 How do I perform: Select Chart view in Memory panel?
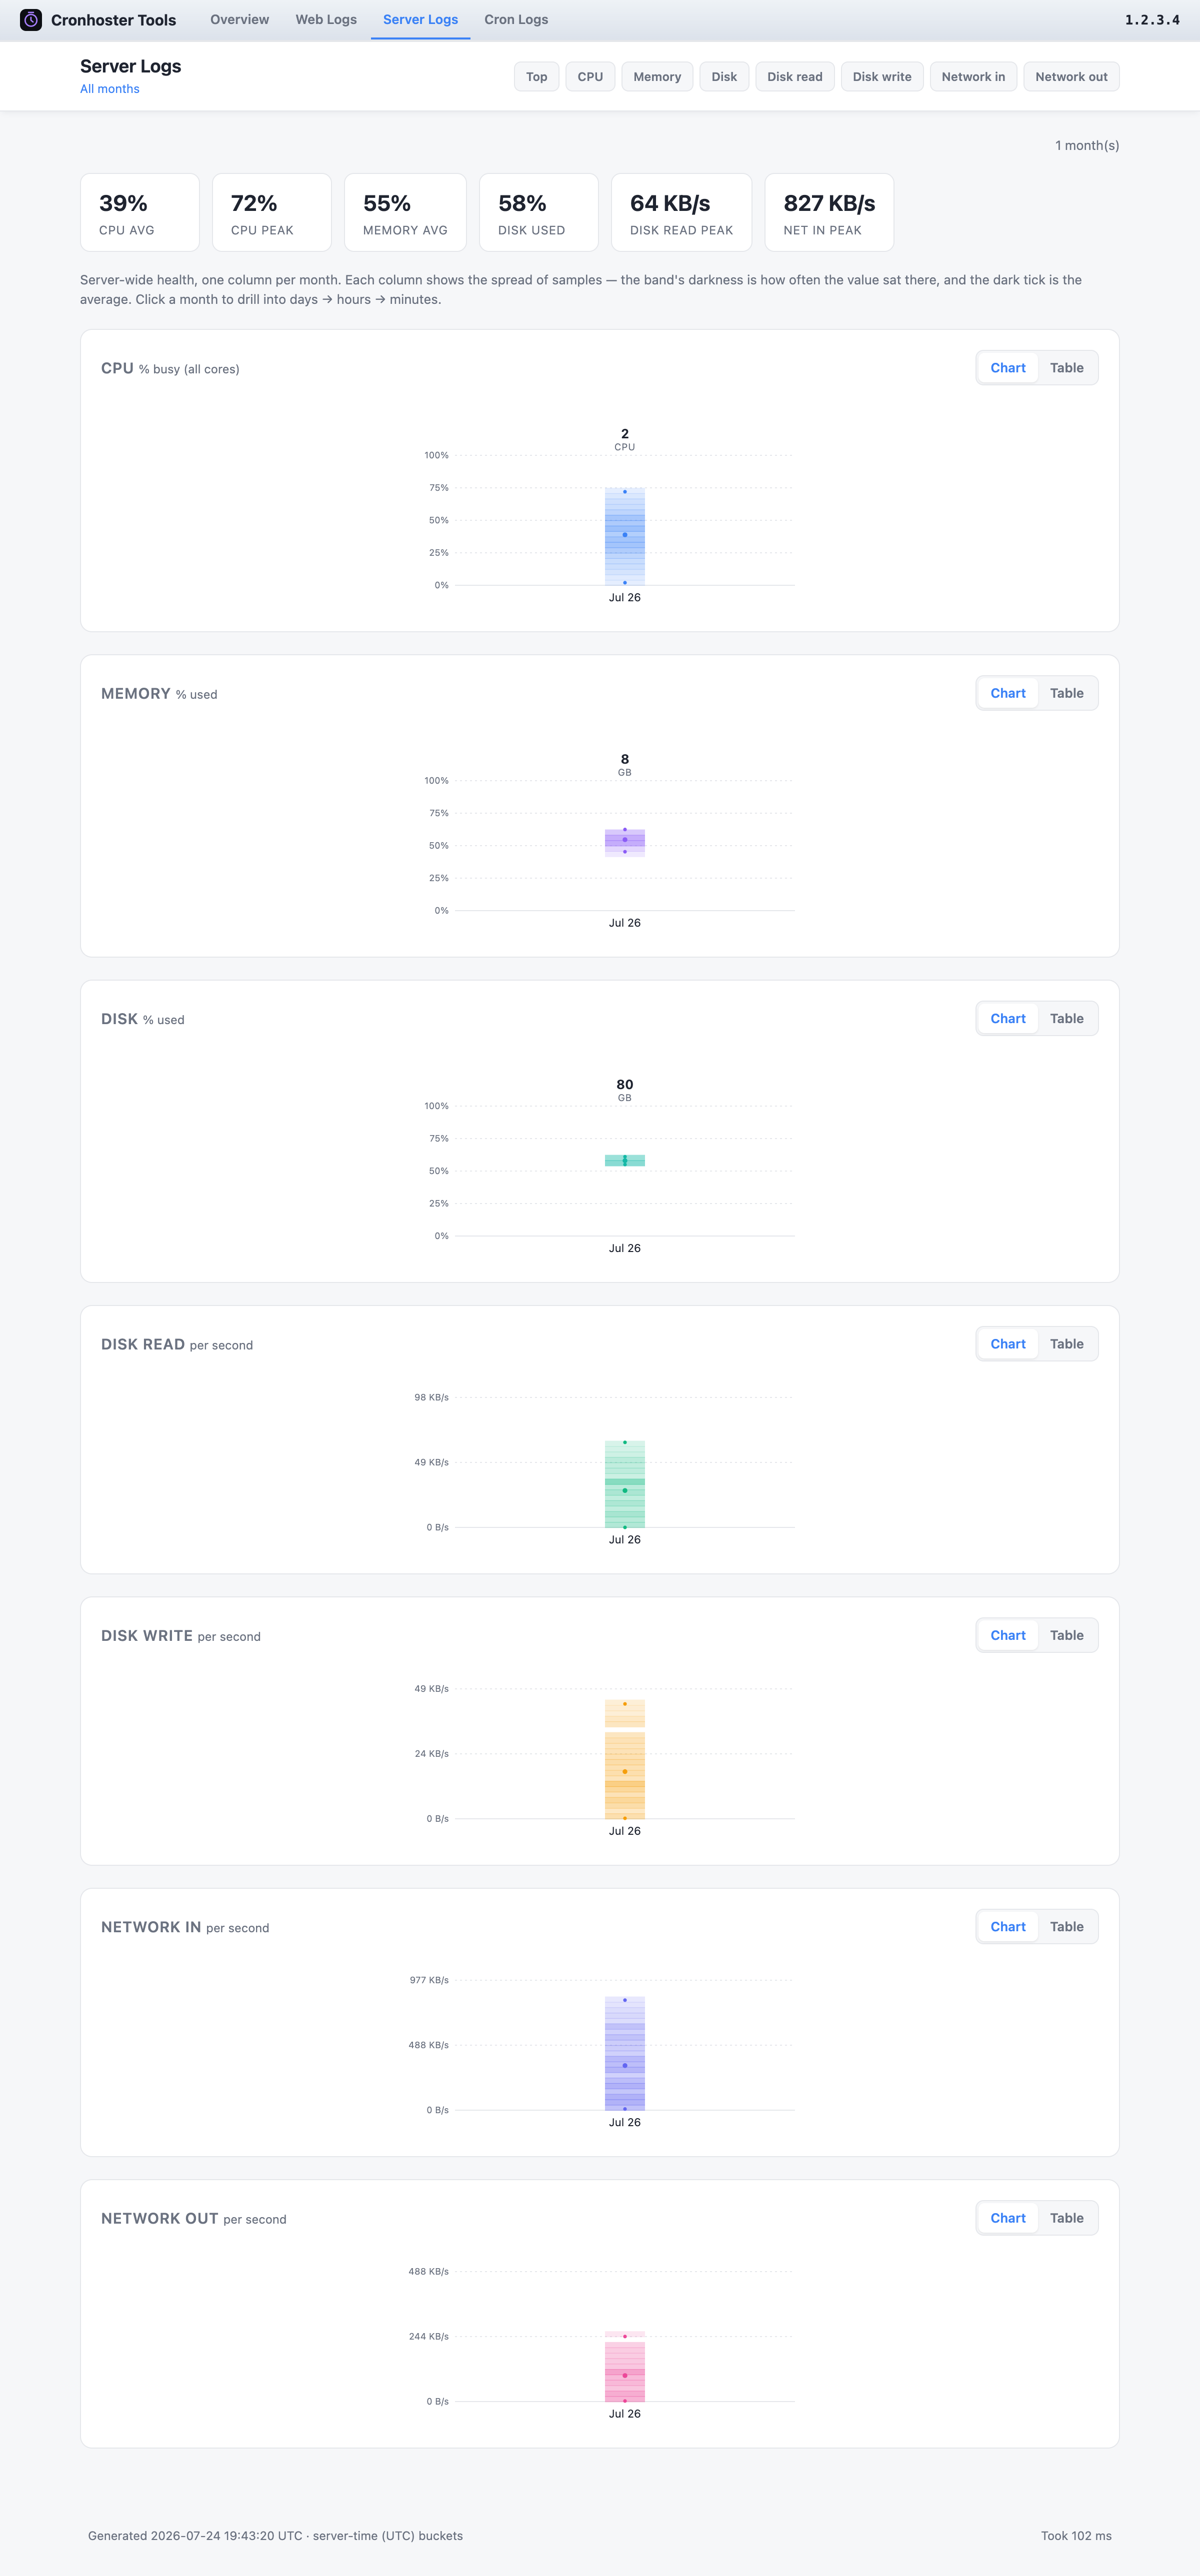point(1008,693)
